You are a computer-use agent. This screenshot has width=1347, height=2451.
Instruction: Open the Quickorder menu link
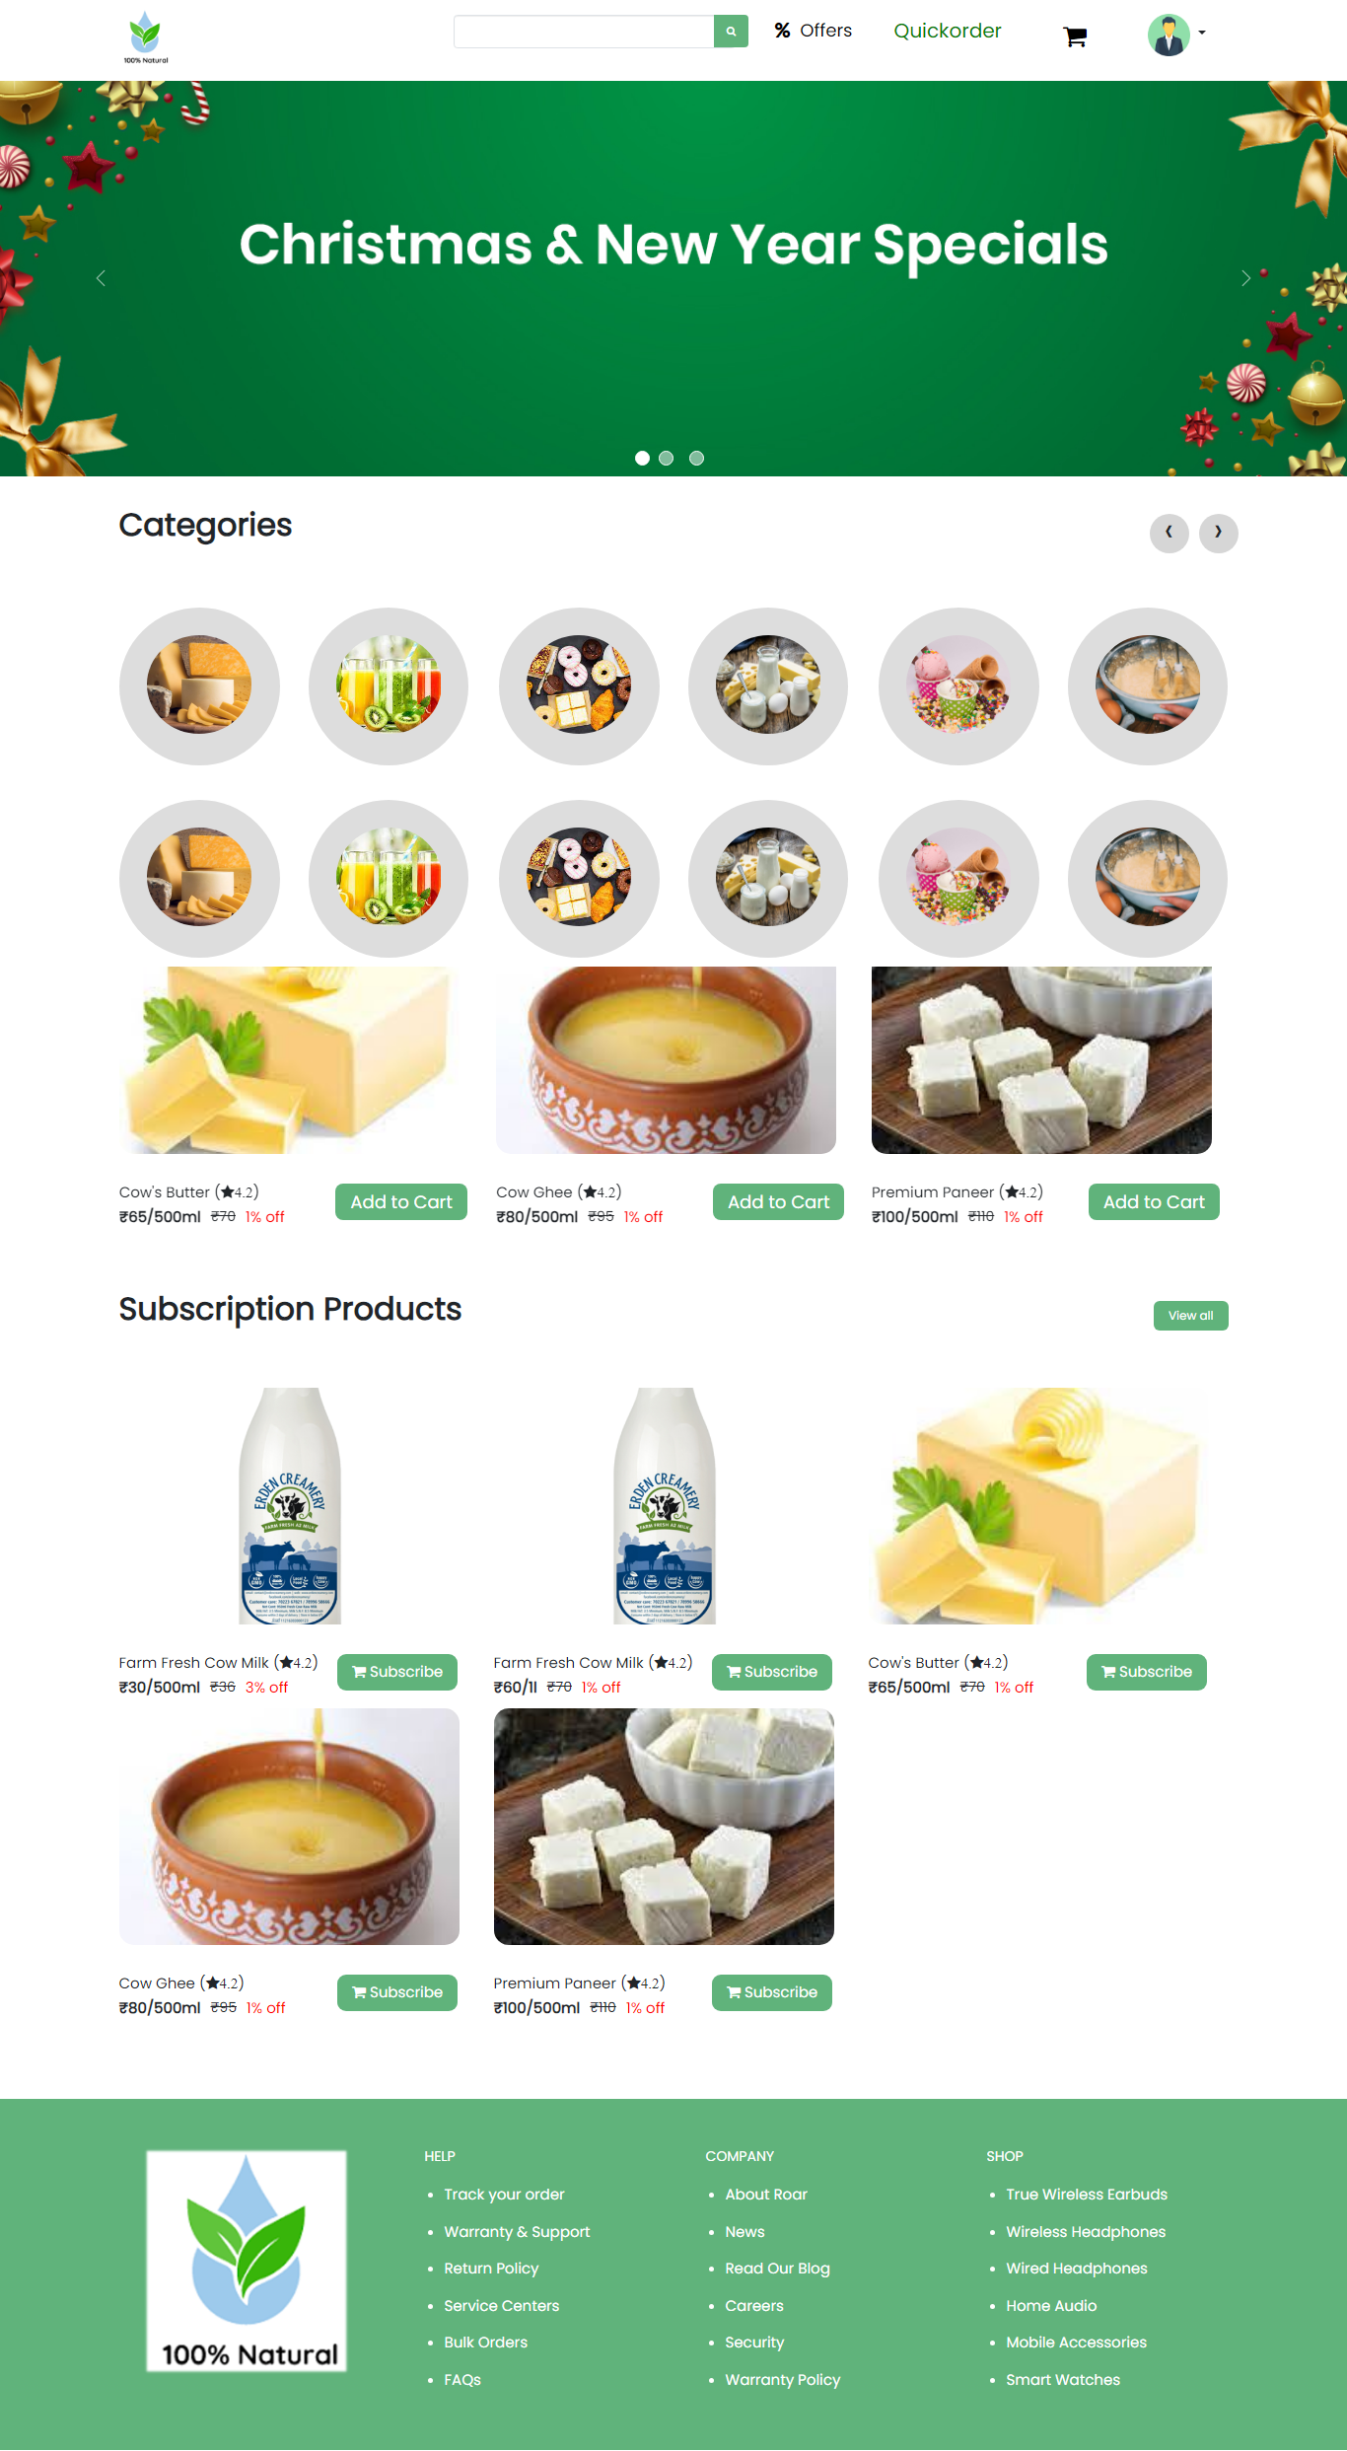coord(948,31)
